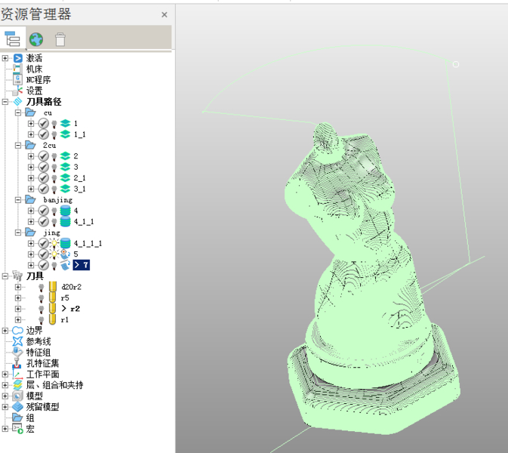Collapse the 2cu folder
The image size is (508, 453).
pyautogui.click(x=18, y=145)
